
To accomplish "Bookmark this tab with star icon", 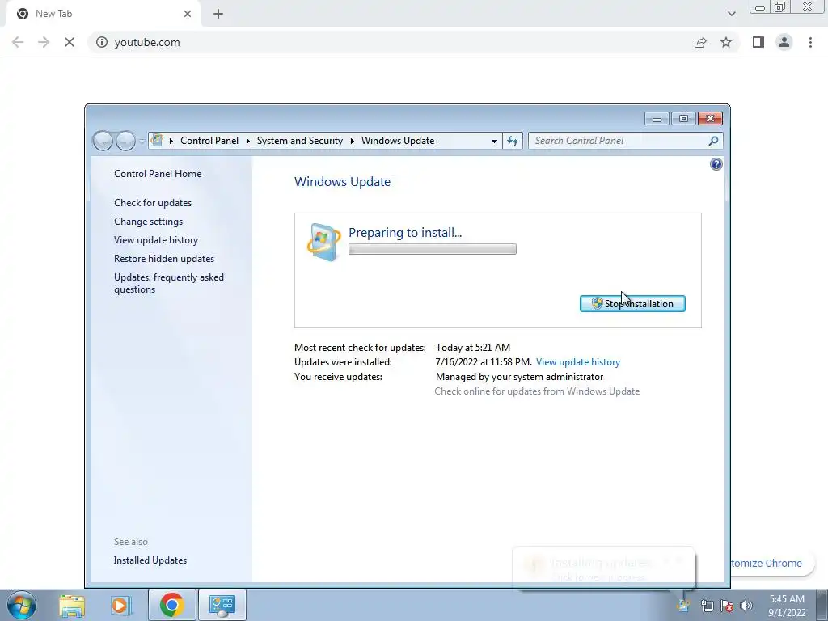I will point(726,42).
